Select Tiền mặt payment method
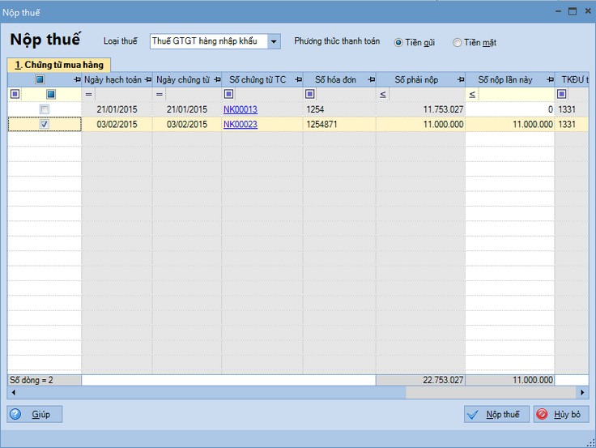The height and width of the screenshot is (448, 596). click(x=458, y=43)
